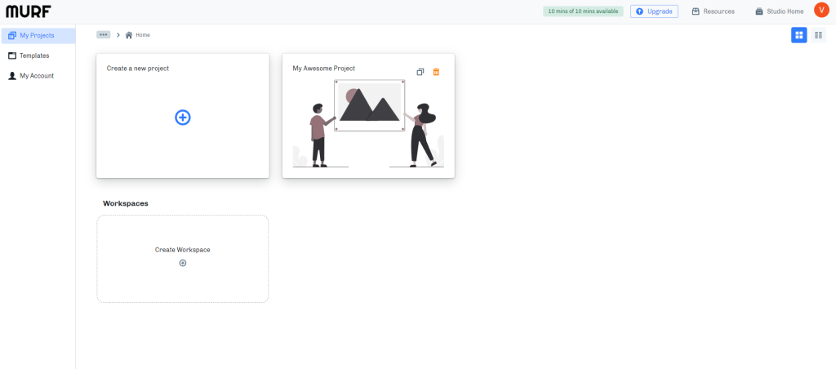
Task: Go to Home breadcrumb text
Action: tap(143, 34)
